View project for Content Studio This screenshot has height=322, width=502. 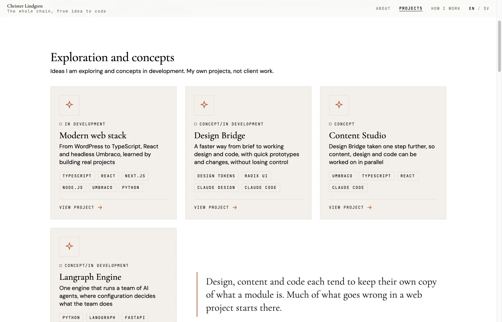pyautogui.click(x=351, y=208)
